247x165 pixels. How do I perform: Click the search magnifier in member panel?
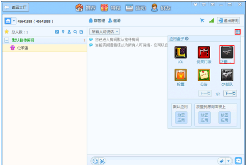75,32
